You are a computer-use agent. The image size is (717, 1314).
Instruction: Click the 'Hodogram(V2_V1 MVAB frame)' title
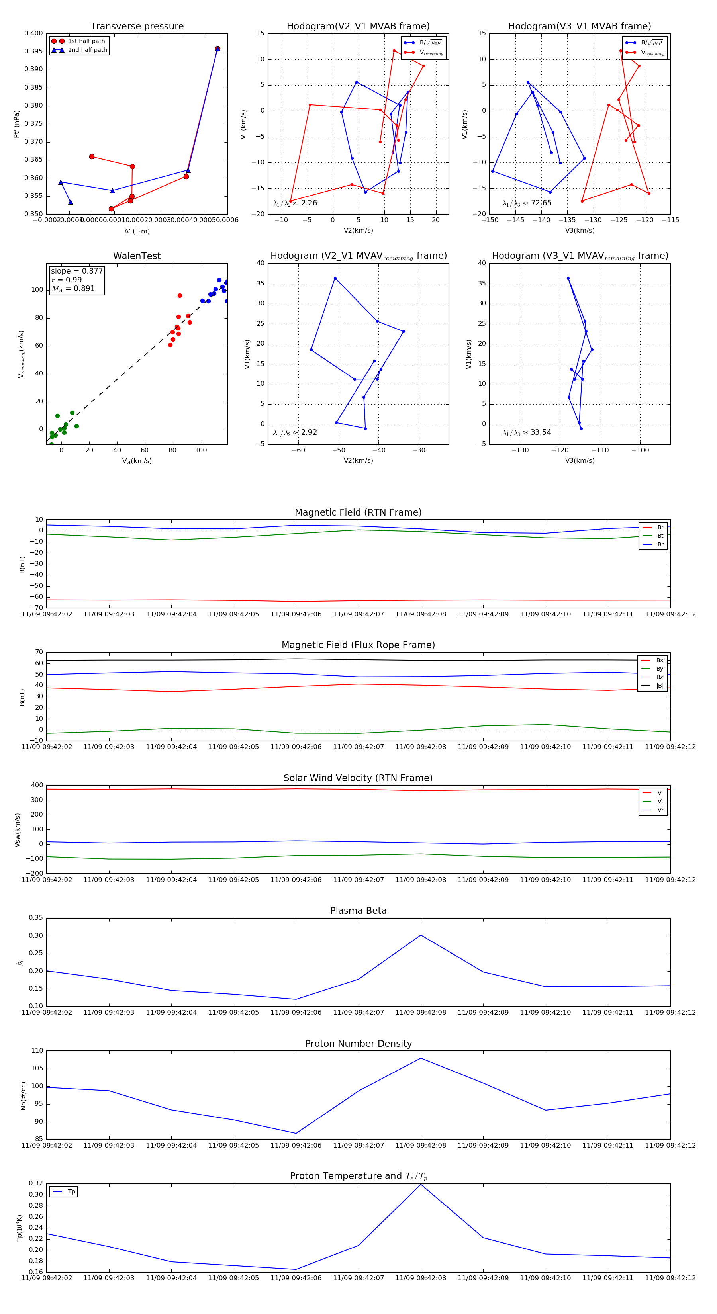click(358, 26)
